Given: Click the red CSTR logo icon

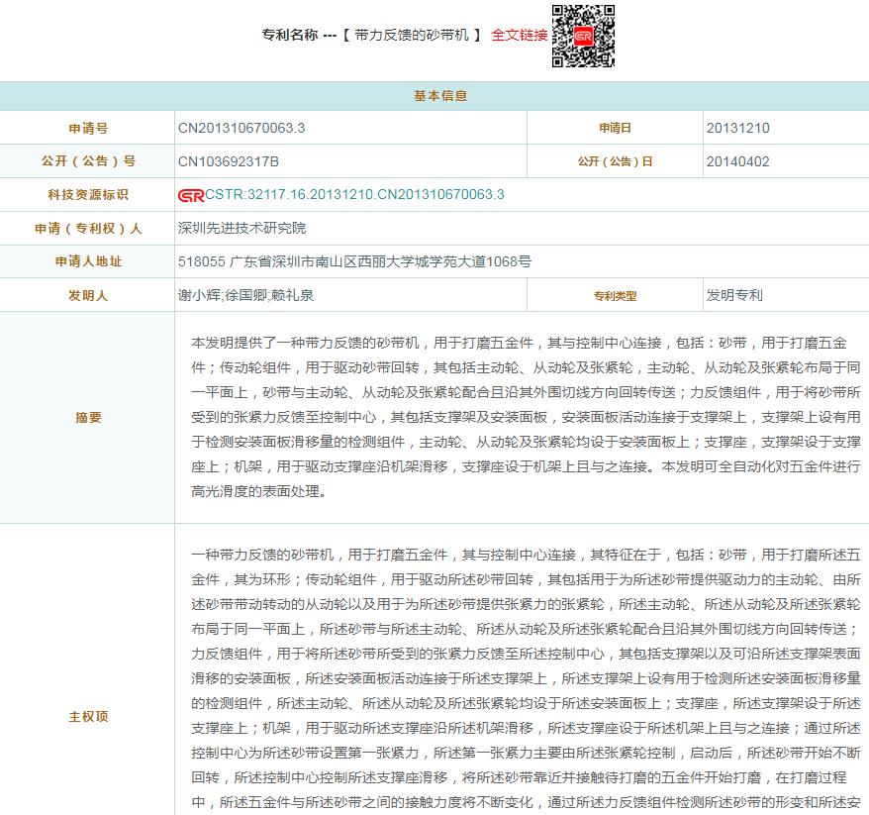Looking at the screenshot, I should (191, 194).
